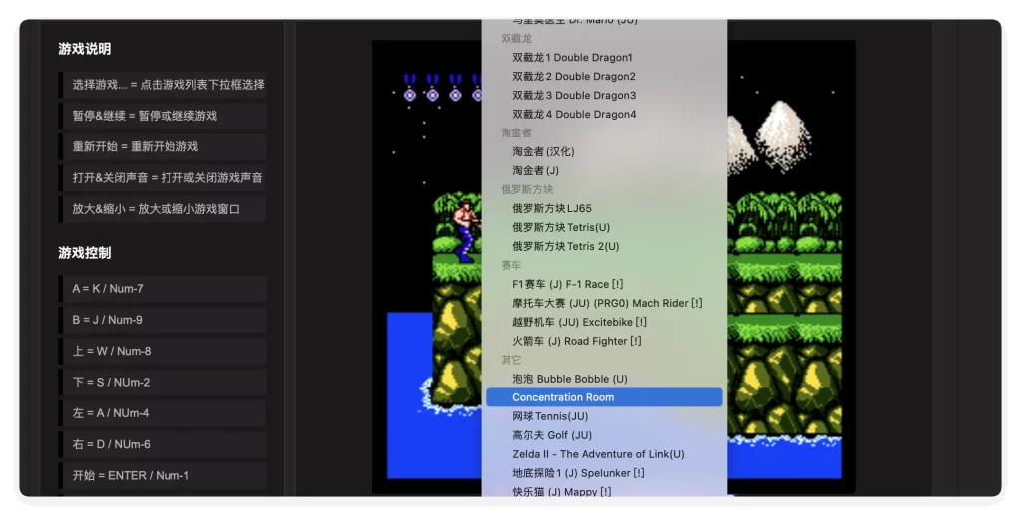Viewport: 1021px width, 516px height.
Task: Select 双截龙4 Double Dragon4 entry
Action: pyautogui.click(x=574, y=115)
